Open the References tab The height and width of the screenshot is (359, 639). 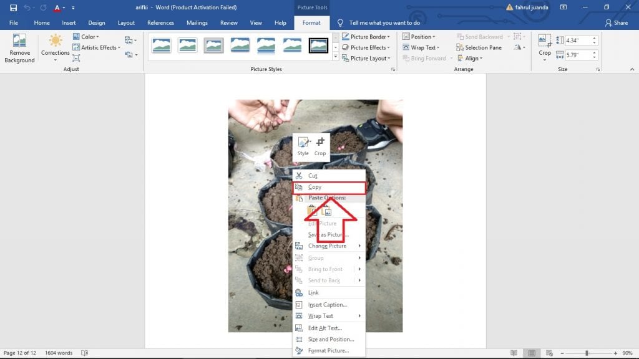tap(160, 23)
